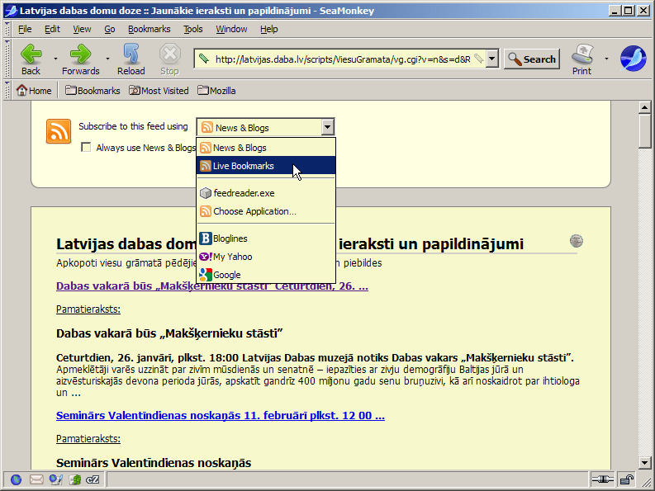Click the vertical scrollbar down arrow
Viewport: 655px width, 491px height.
pyautogui.click(x=644, y=463)
